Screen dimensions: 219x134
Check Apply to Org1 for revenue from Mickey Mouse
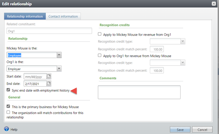tap(100, 55)
